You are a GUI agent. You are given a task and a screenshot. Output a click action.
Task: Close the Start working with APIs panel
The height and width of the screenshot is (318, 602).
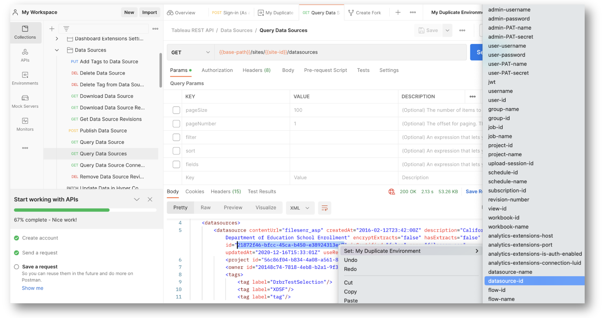click(150, 200)
